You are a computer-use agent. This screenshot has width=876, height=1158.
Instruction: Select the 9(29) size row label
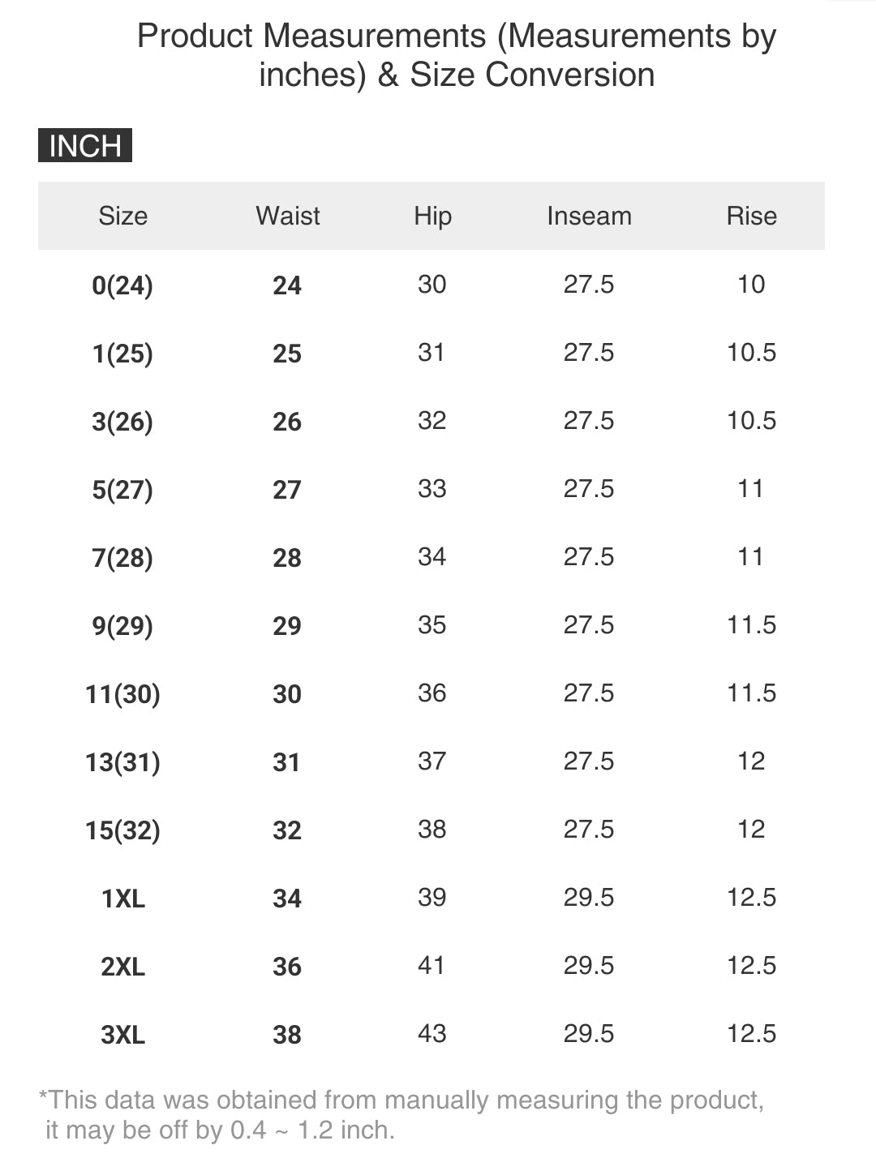[x=122, y=626]
